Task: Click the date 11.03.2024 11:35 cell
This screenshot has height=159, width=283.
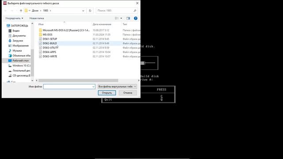Action: (101, 34)
